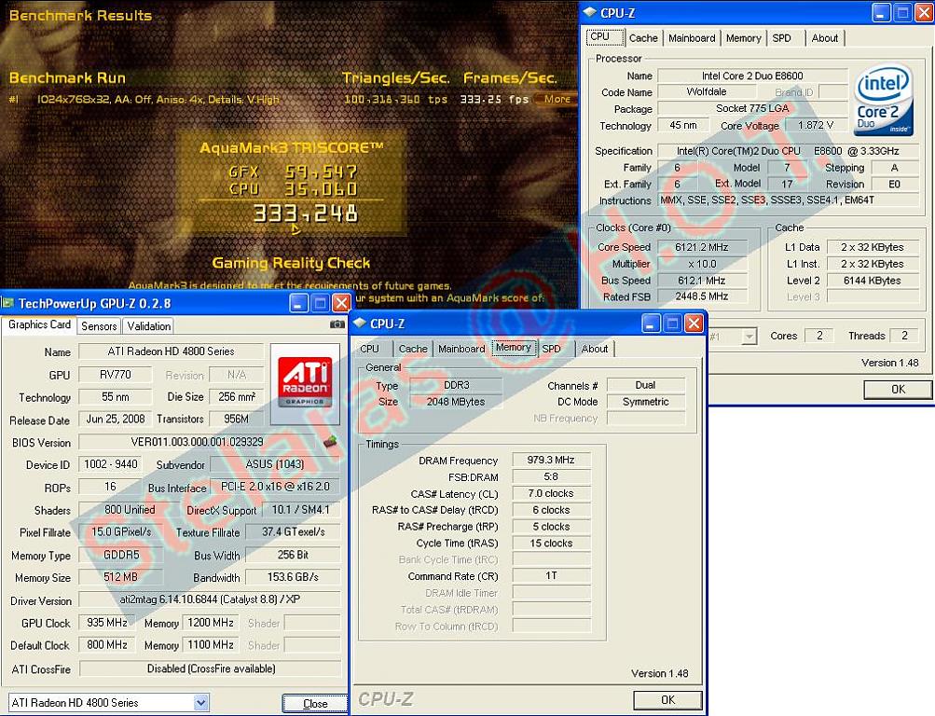The height and width of the screenshot is (716, 935).
Task: Click the CAS# Latency value '7.0 clocks'
Action: pyautogui.click(x=551, y=493)
